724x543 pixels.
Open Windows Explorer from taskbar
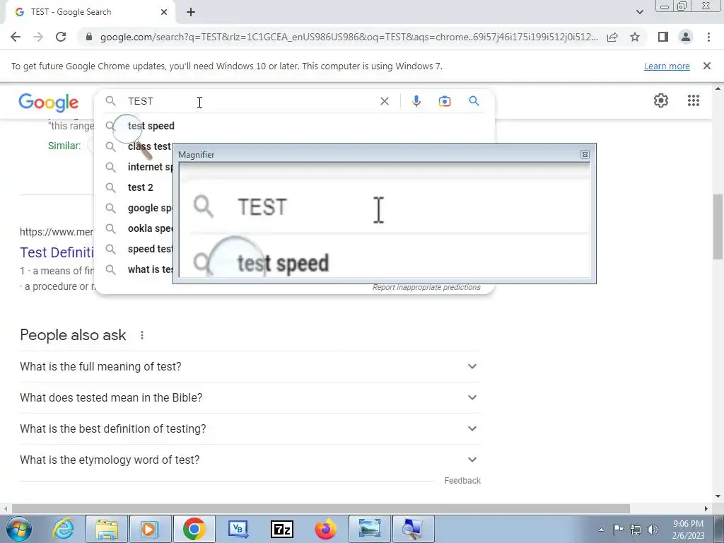click(106, 529)
